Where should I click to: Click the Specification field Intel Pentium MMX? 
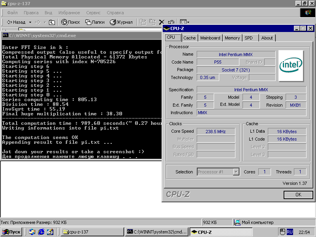point(252,90)
